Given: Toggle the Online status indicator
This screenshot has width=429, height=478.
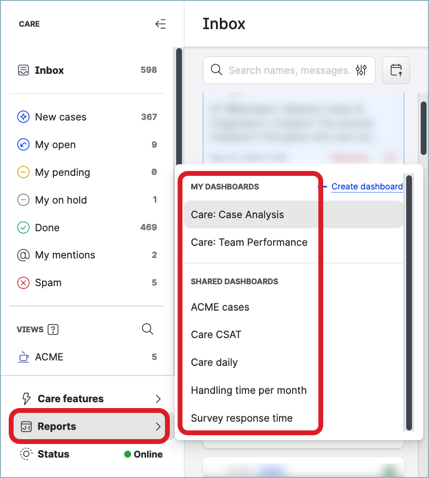Looking at the screenshot, I should [x=143, y=454].
